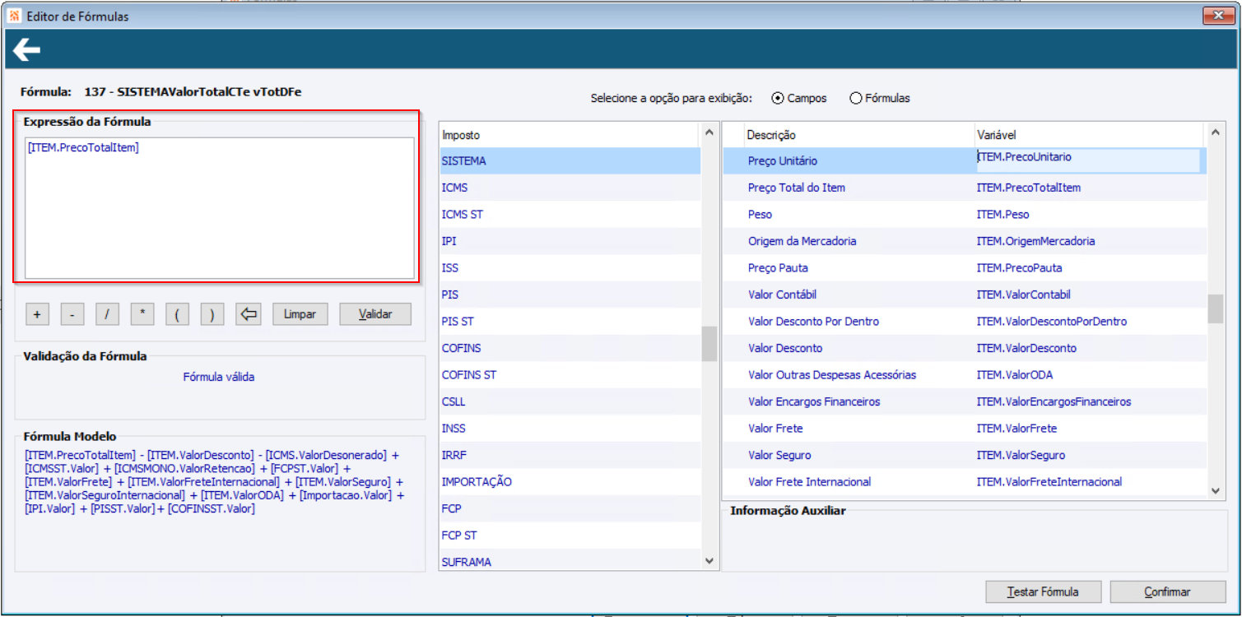Image resolution: width=1242 pixels, height=617 pixels.
Task: Select IMPORTAÇÃO in the Imposto list
Action: point(570,482)
